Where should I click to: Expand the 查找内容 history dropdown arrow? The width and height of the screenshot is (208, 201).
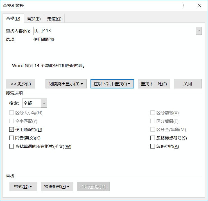point(199,31)
